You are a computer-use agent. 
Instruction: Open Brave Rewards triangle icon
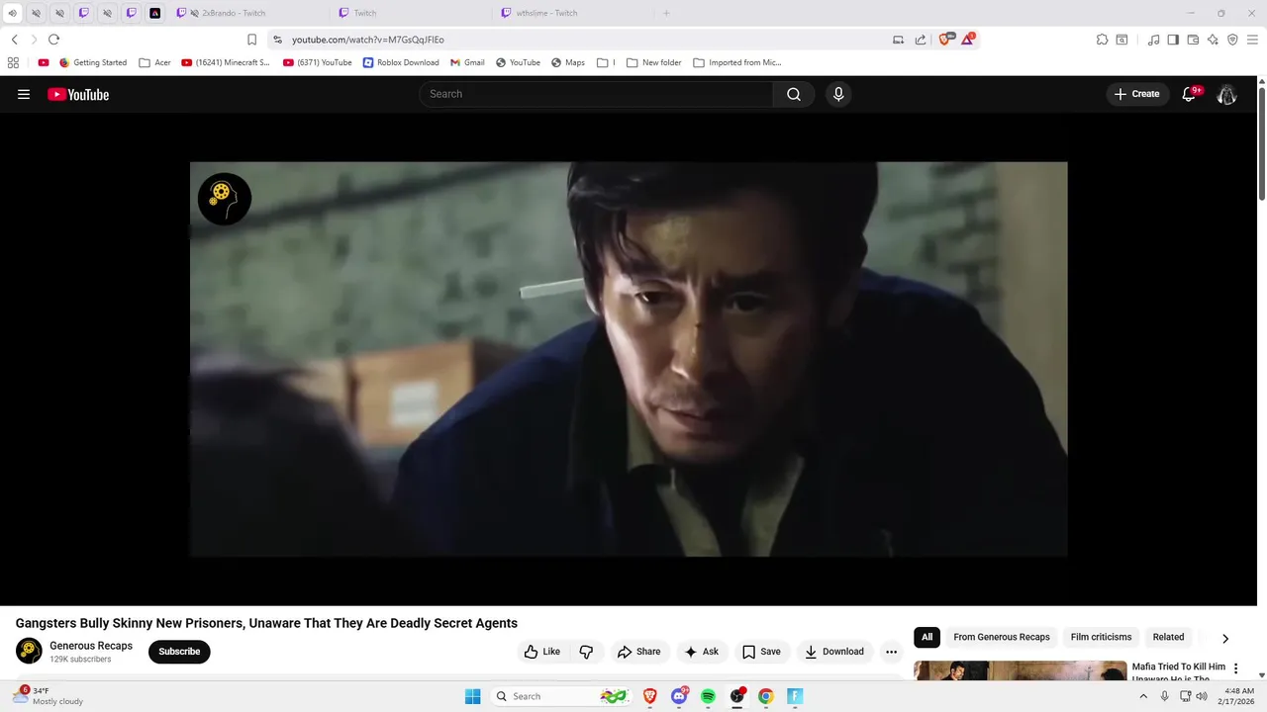point(968,40)
